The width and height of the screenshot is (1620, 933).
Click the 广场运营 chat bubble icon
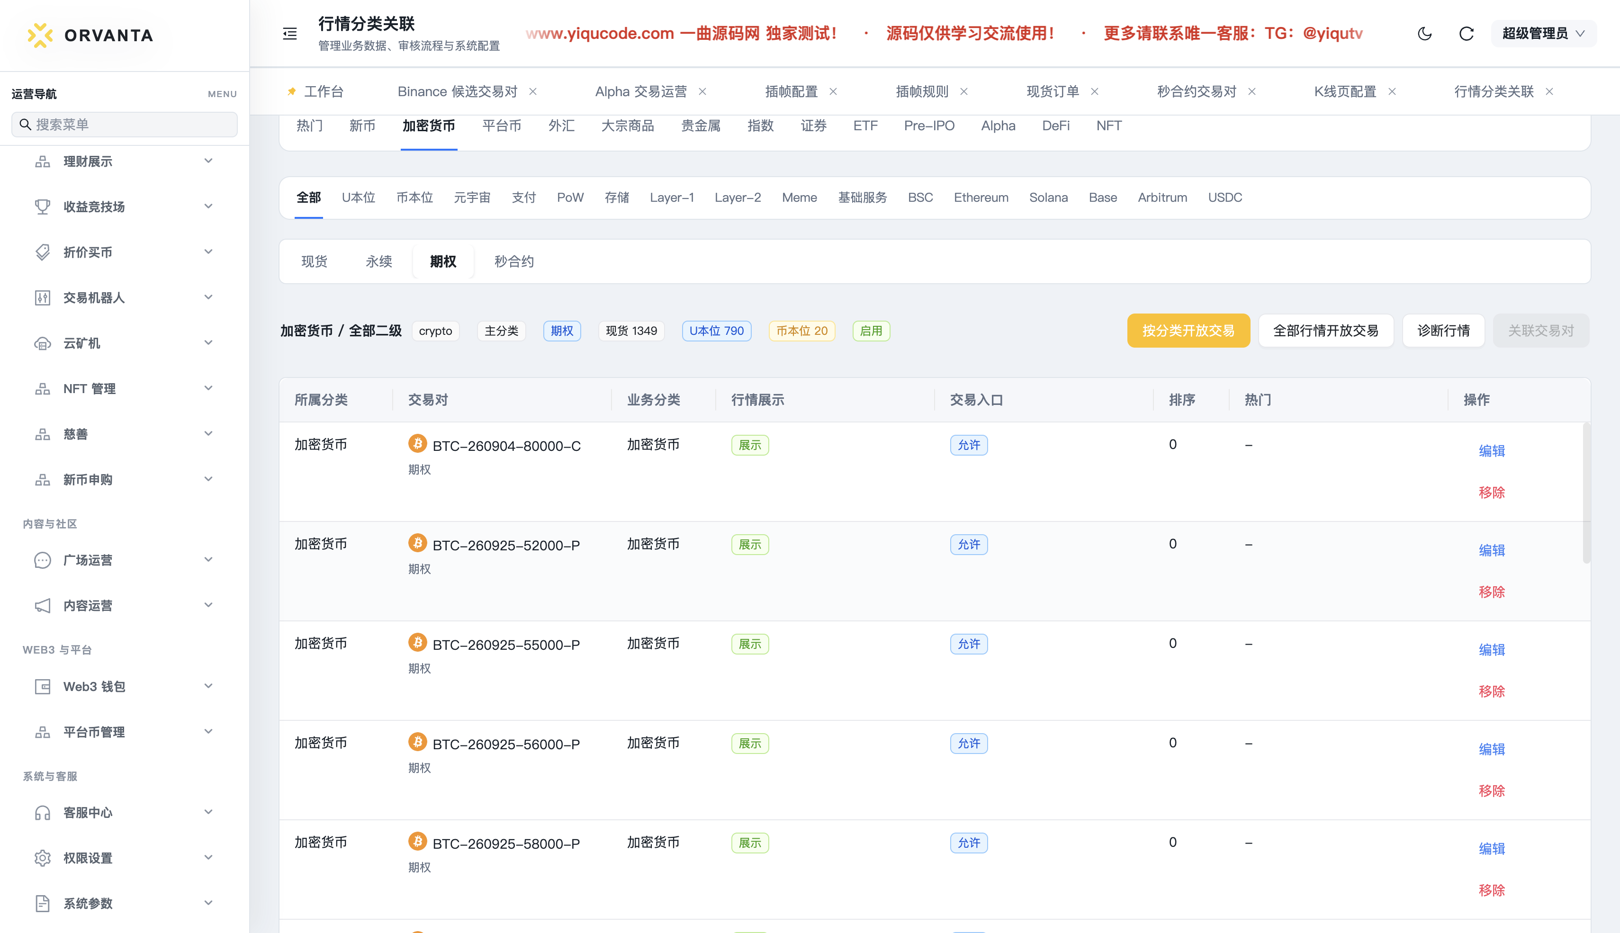coord(42,560)
